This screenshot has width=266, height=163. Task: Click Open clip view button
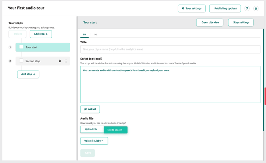(x=210, y=23)
